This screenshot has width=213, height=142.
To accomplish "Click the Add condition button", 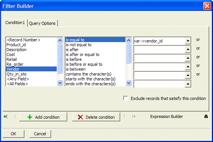I will tap(43, 117).
